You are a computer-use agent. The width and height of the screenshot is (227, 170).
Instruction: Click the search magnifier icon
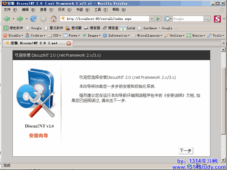coord(207,19)
